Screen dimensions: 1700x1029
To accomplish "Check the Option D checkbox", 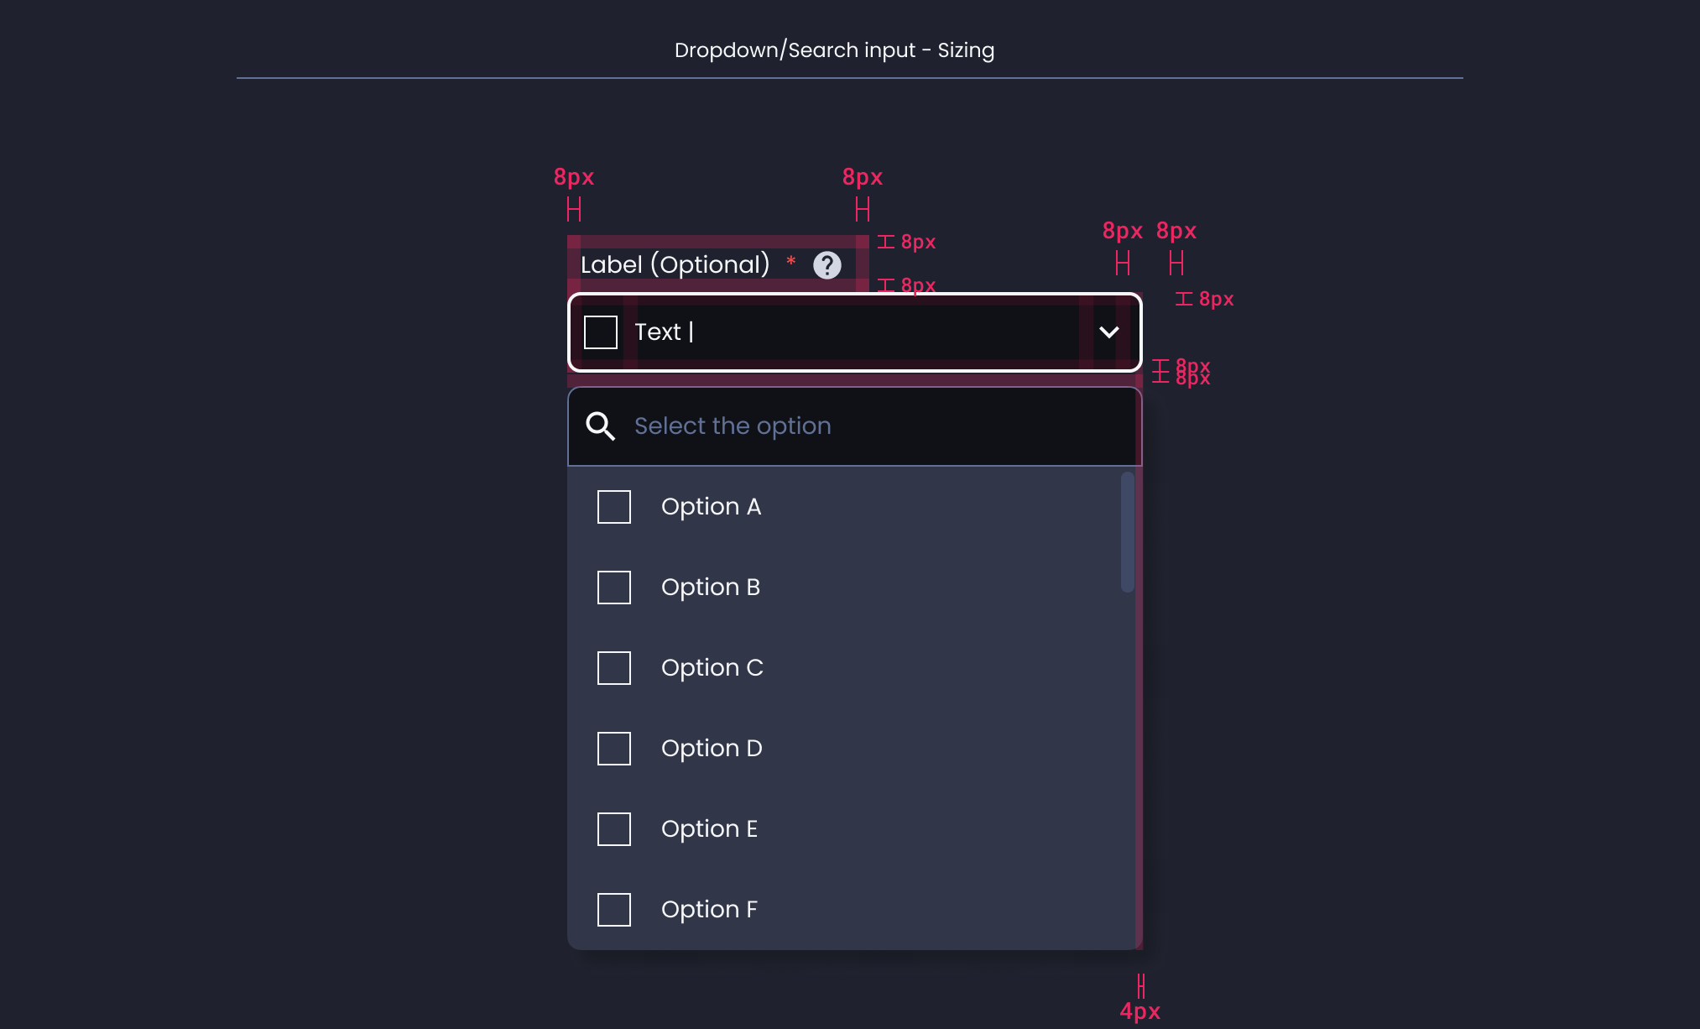I will [614, 749].
